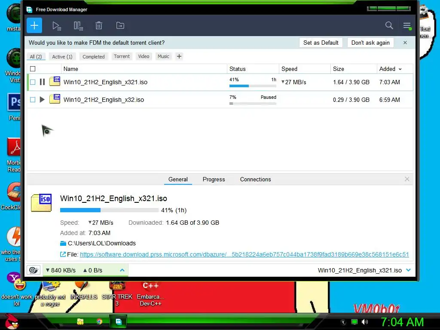Screen dimensions: 440x330
Task: Show the All (2) downloads filter
Action: pos(36,57)
